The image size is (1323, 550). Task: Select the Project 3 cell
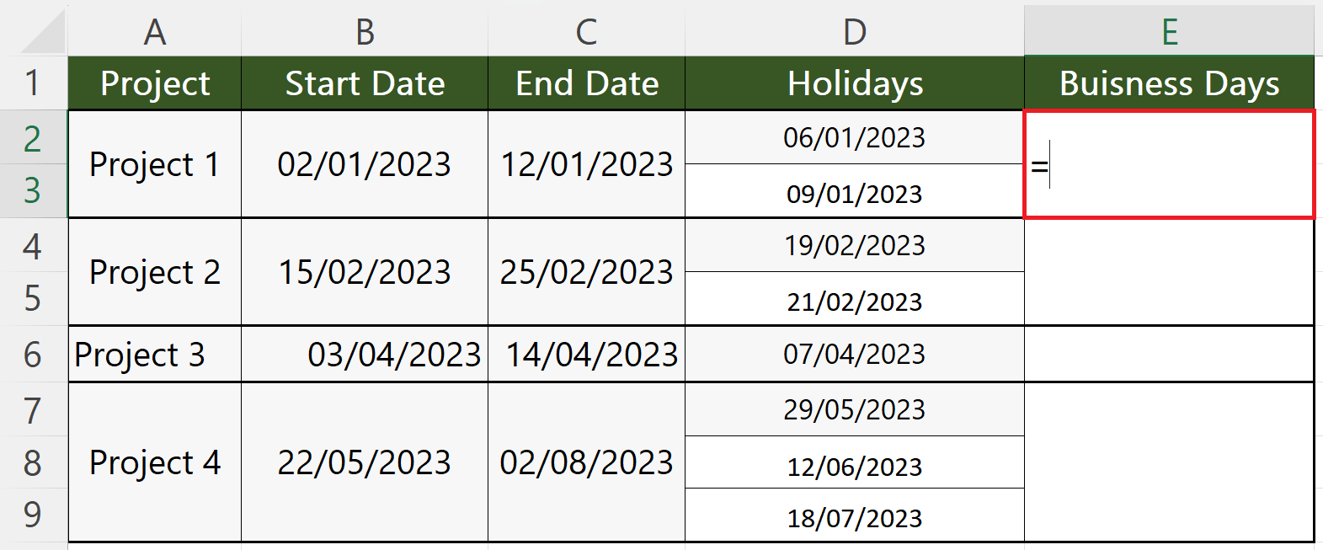pos(154,355)
